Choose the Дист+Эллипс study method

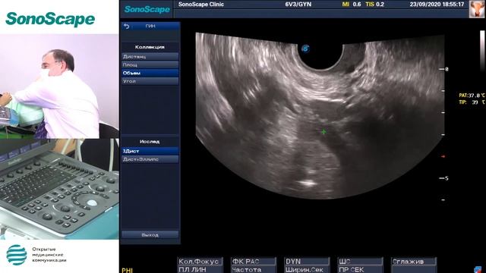point(150,159)
